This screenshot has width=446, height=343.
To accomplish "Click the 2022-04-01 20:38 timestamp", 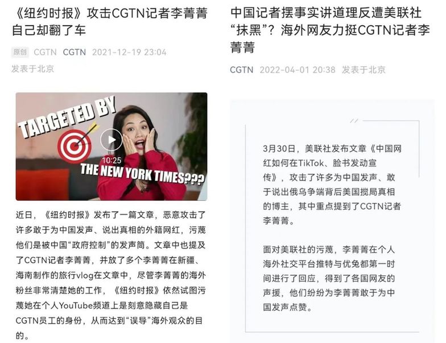I will 298,70.
